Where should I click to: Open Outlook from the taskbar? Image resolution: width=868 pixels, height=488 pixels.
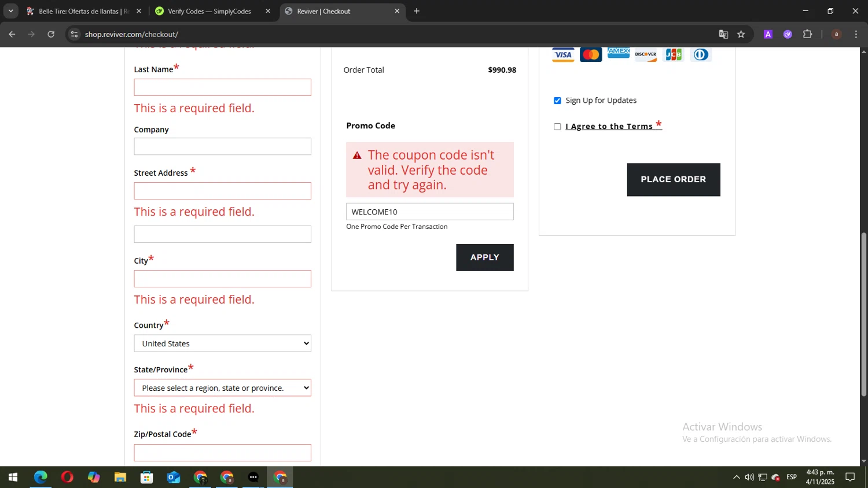pyautogui.click(x=174, y=478)
